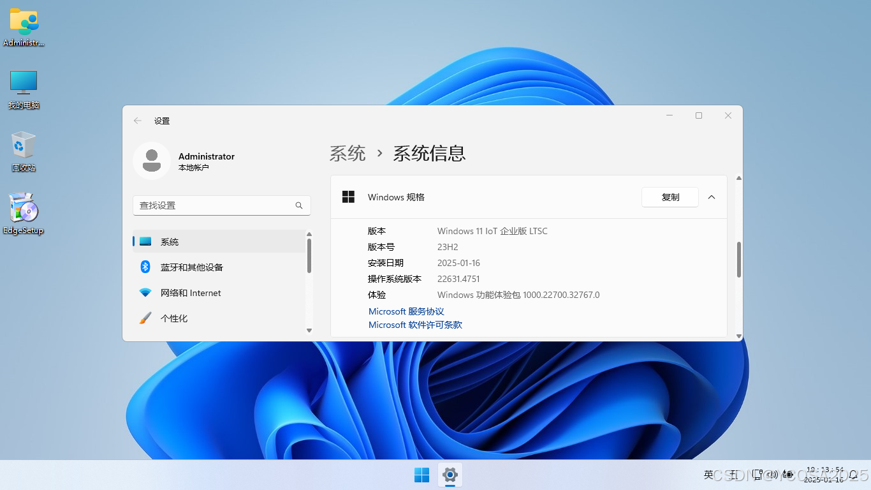Click the sidebar scrollbar thumb
Image resolution: width=871 pixels, height=490 pixels.
tap(309, 256)
